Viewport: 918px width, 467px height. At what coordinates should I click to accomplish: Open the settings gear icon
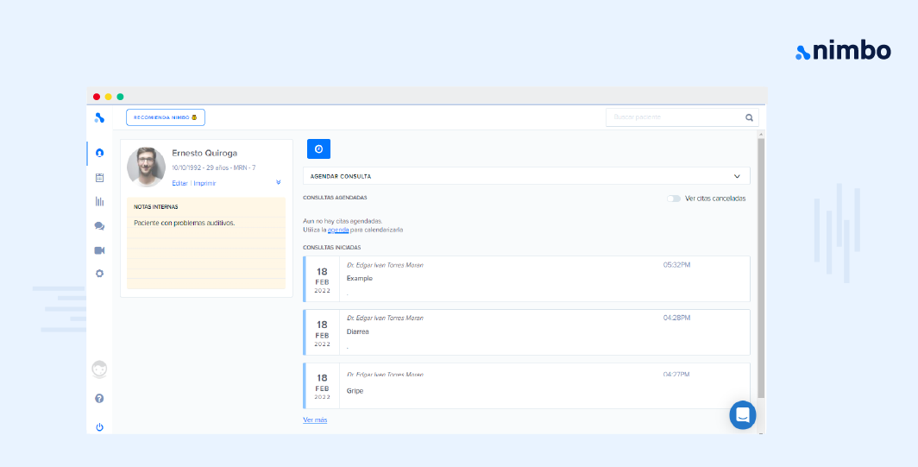click(x=99, y=273)
